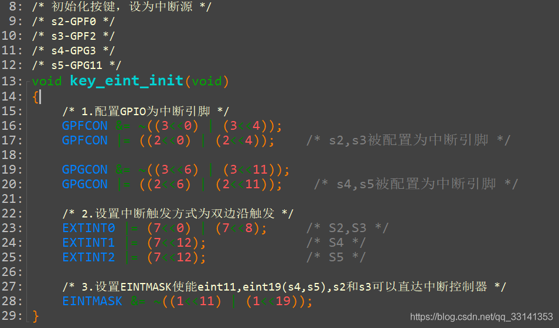Click the comment '2.设置中断触发方式为双边沿触发'
The height and width of the screenshot is (328, 559).
(x=178, y=213)
